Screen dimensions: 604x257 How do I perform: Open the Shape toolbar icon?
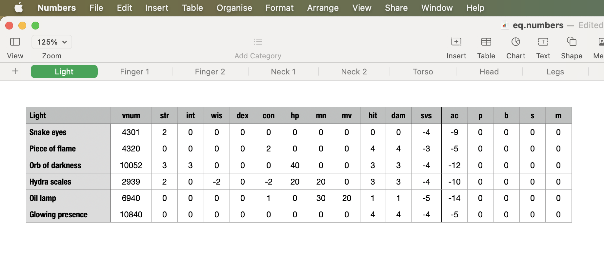572,42
